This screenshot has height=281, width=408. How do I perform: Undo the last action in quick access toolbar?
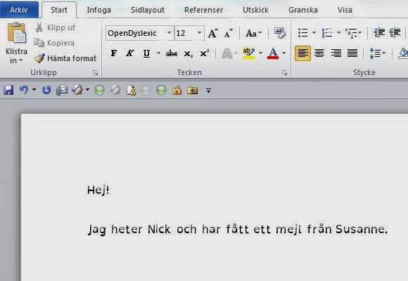(x=24, y=90)
